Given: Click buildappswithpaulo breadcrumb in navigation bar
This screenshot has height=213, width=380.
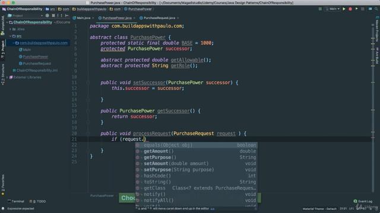Looking at the screenshot, I should 90,9.
